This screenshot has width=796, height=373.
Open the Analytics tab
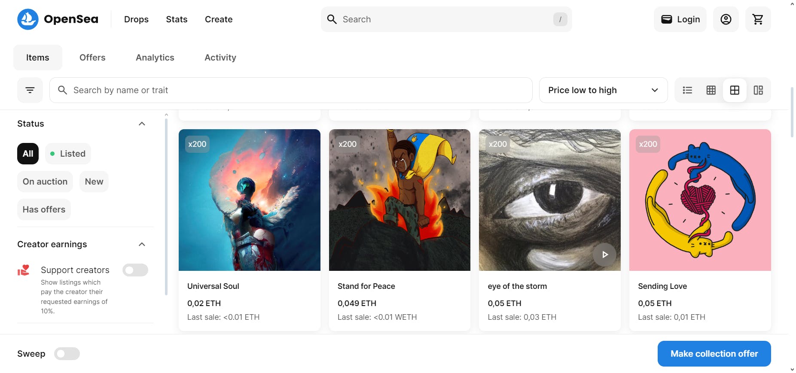point(155,58)
